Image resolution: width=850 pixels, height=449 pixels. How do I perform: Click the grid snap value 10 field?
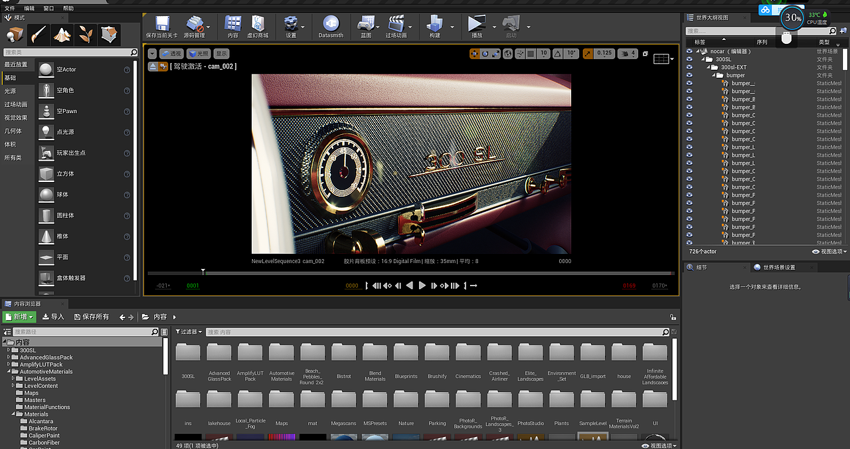click(x=543, y=54)
